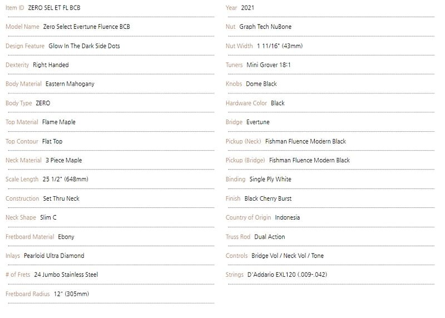The image size is (445, 318).
Task: Click the 3 Piece Maple neck material
Action: point(63,161)
